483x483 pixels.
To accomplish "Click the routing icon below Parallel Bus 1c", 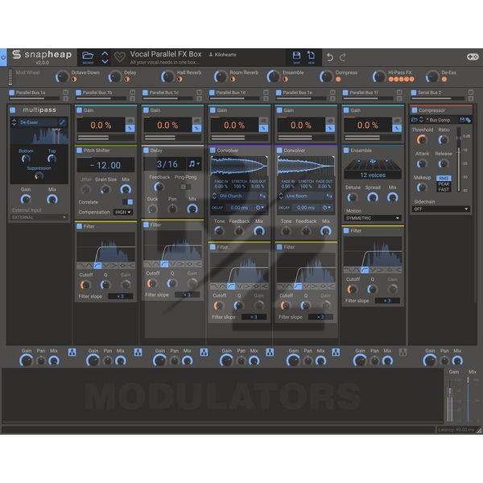I will [204, 352].
